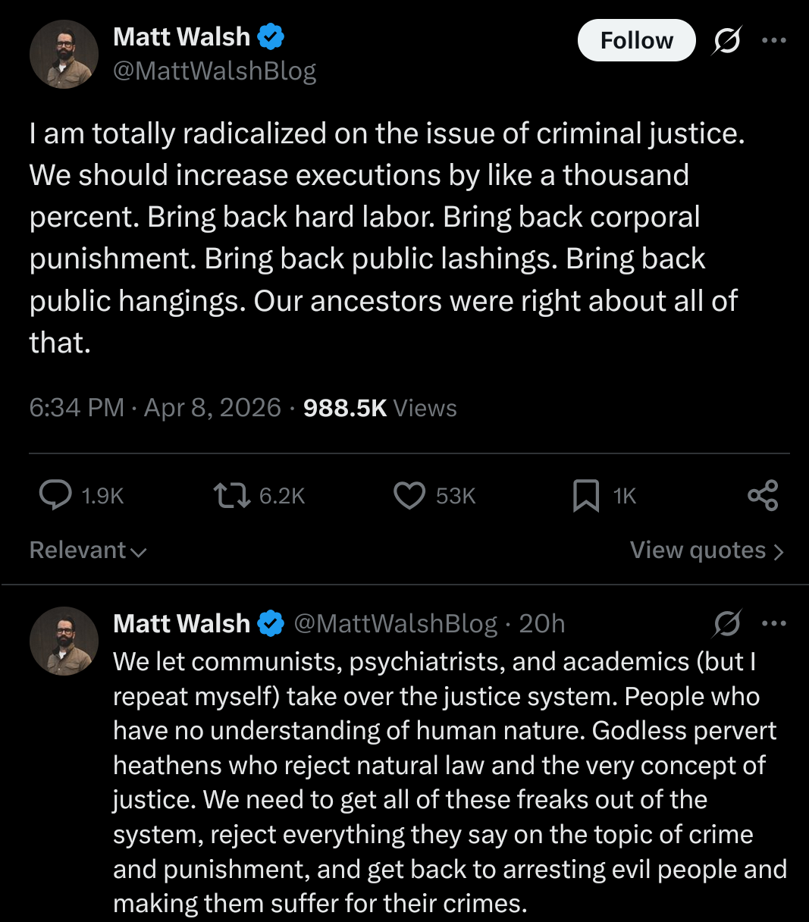Viewport: 809px width, 922px height.
Task: Open View quotes link
Action: [x=698, y=550]
